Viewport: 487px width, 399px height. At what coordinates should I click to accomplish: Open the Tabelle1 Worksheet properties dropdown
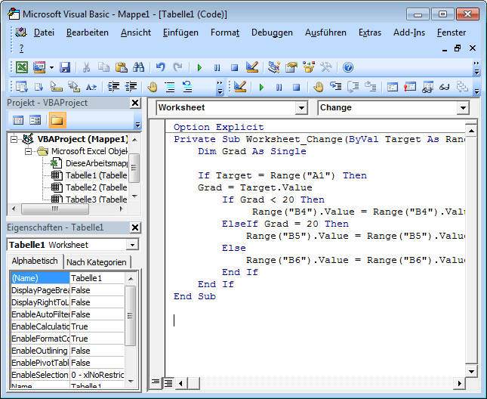pos(133,245)
